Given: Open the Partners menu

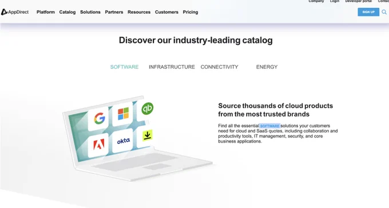Looking at the screenshot, I should (x=114, y=12).
